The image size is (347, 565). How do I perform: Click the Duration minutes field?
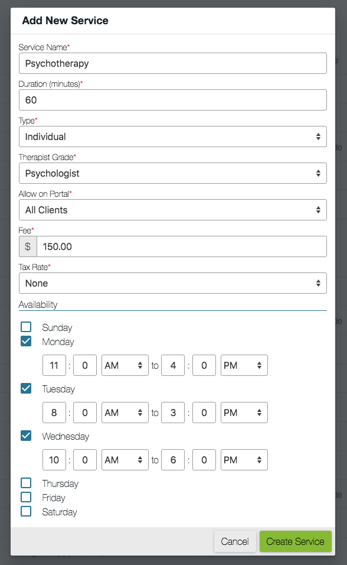pos(173,100)
